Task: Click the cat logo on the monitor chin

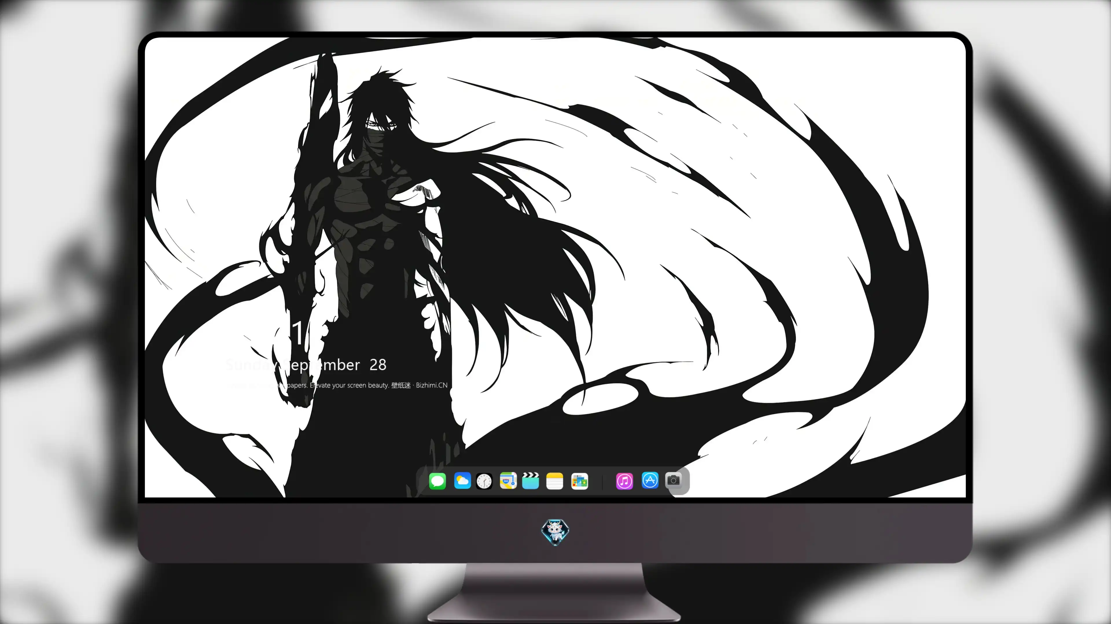Action: tap(555, 532)
